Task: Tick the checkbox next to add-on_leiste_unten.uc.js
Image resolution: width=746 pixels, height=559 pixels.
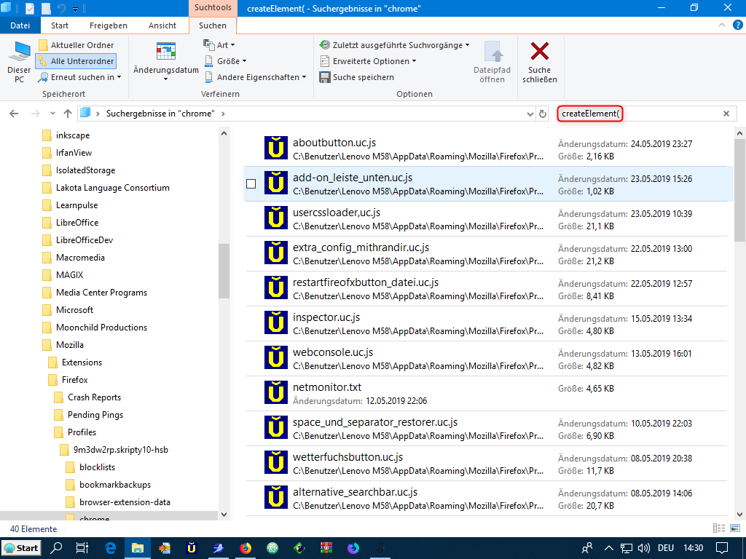Action: 251,184
